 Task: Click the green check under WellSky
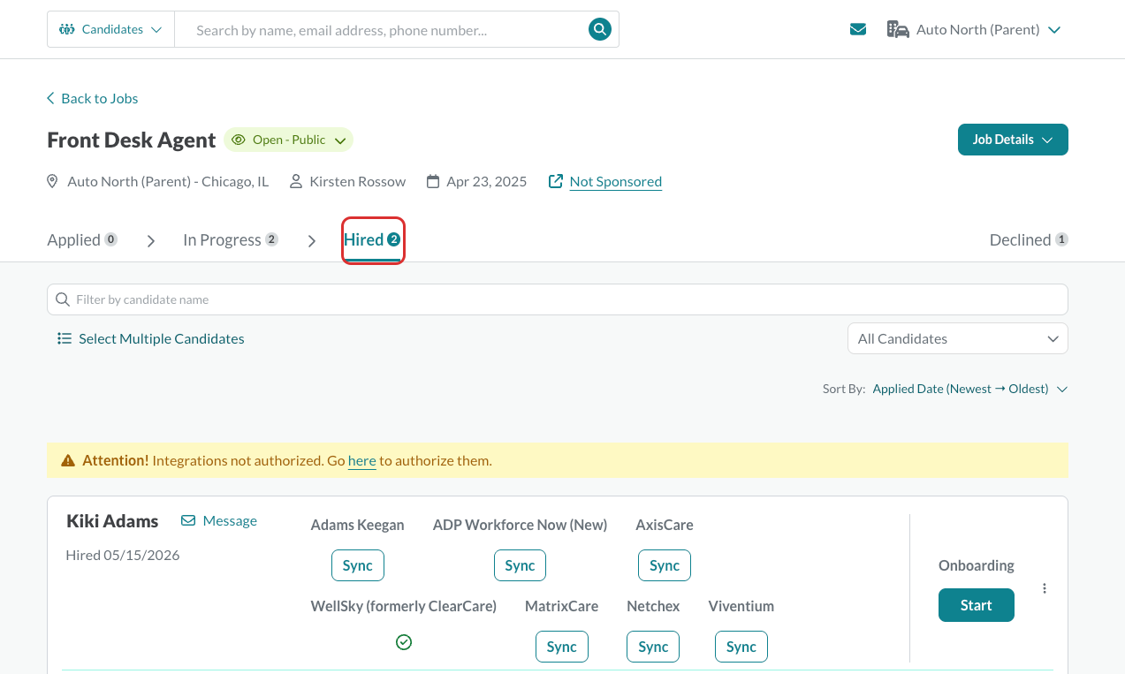404,642
